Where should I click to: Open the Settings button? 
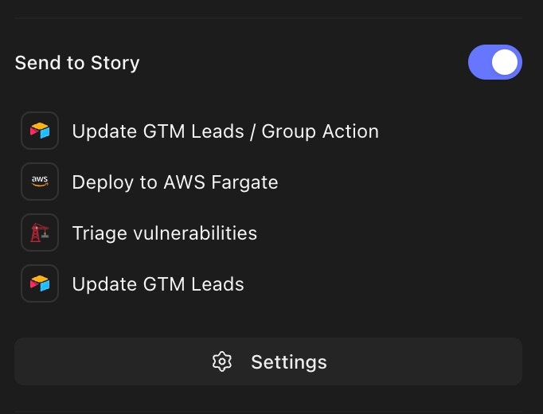(x=268, y=361)
